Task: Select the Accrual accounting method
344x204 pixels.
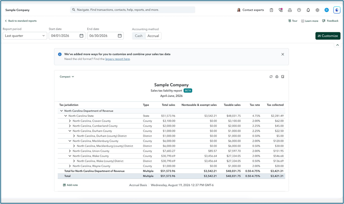Action: point(153,36)
